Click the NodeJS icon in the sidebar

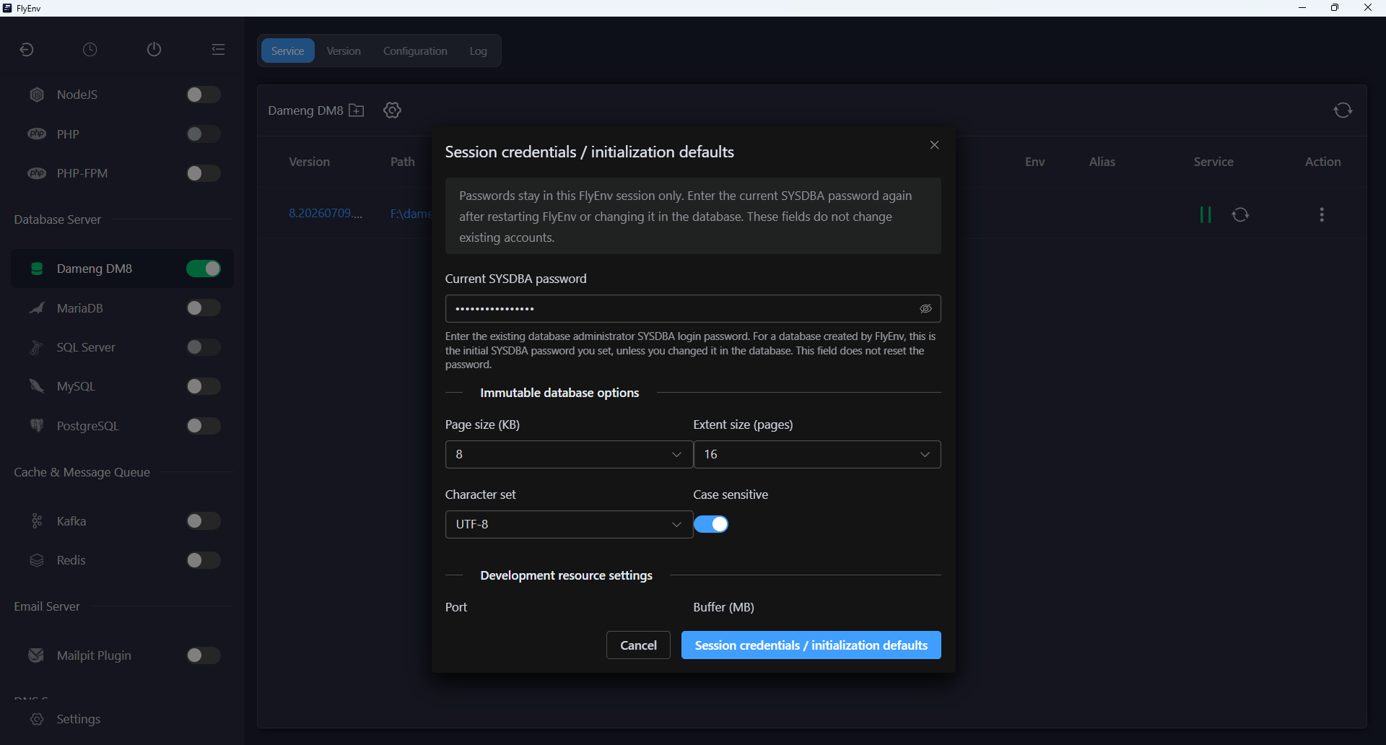click(37, 95)
